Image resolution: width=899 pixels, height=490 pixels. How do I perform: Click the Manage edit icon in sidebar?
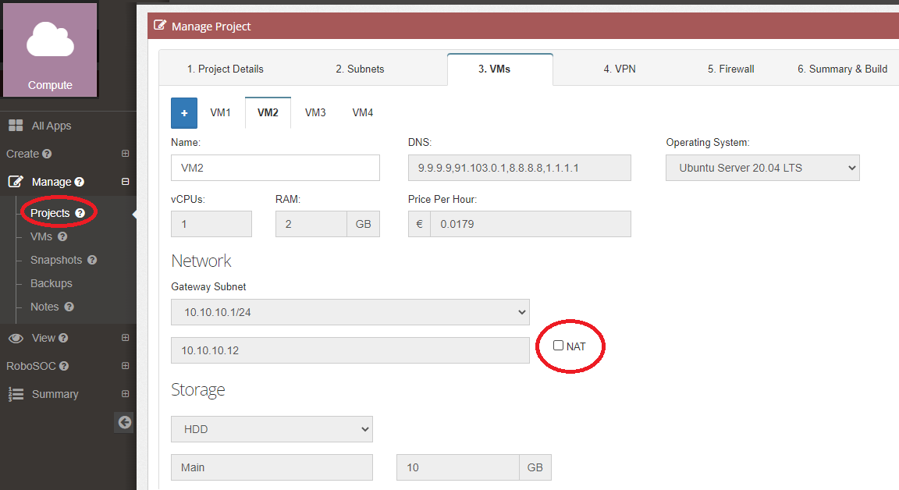click(x=16, y=182)
